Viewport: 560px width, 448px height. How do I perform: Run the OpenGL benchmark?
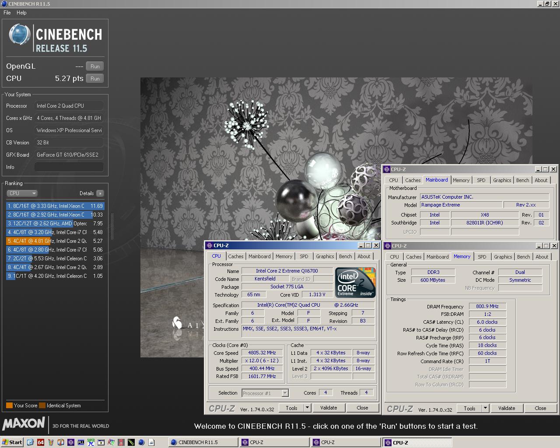coord(95,66)
